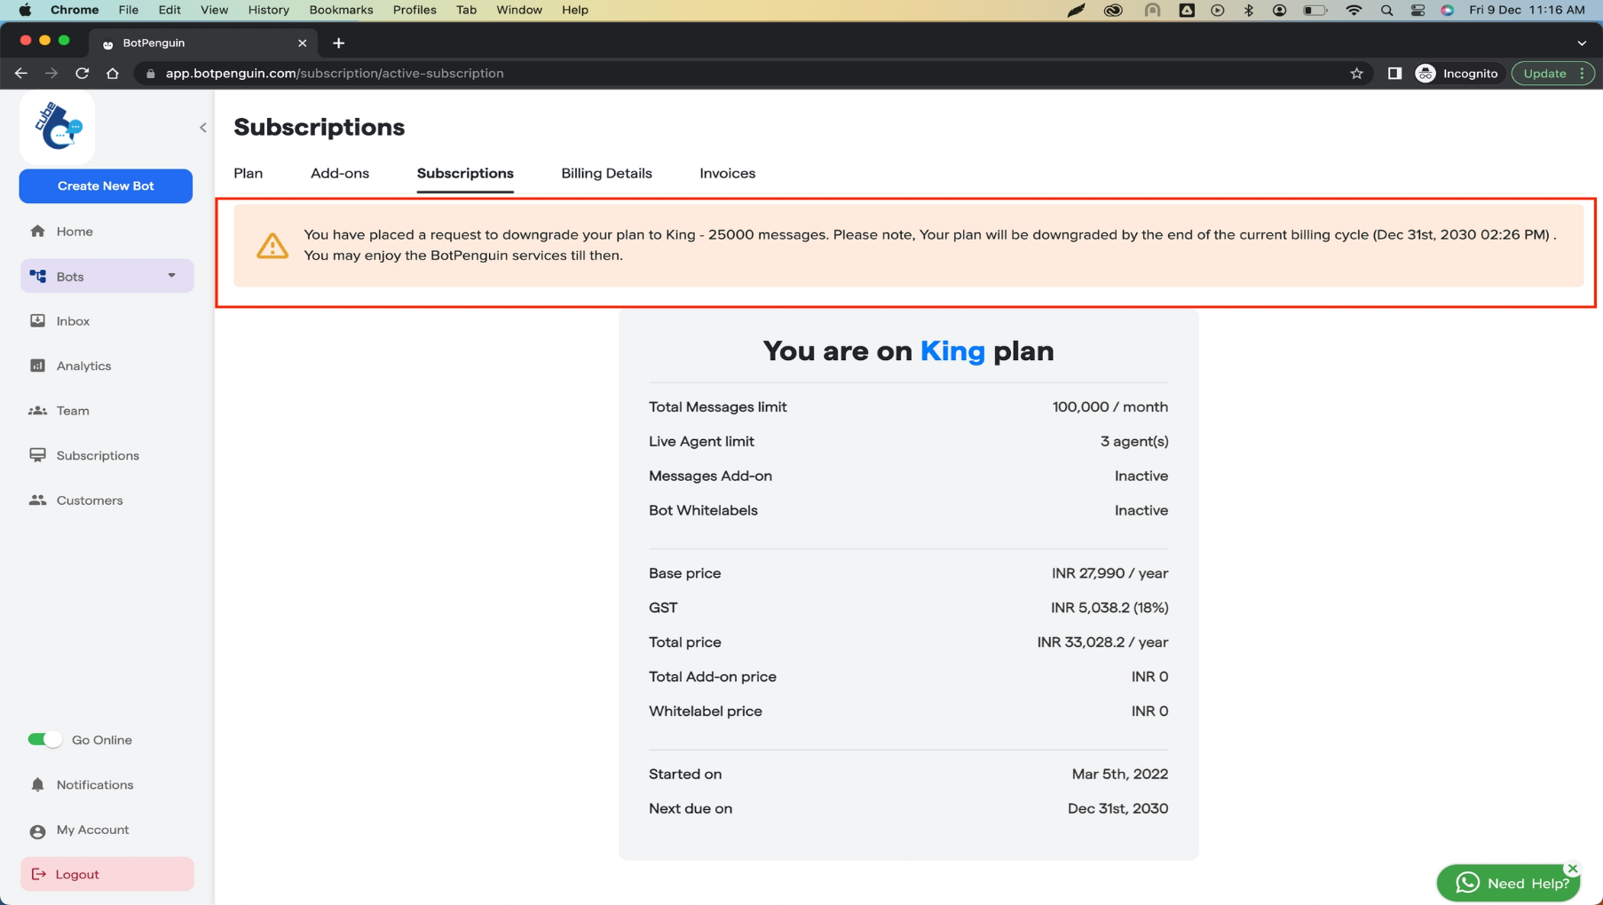The image size is (1603, 905).
Task: Open Customers in the sidebar
Action: 90,500
